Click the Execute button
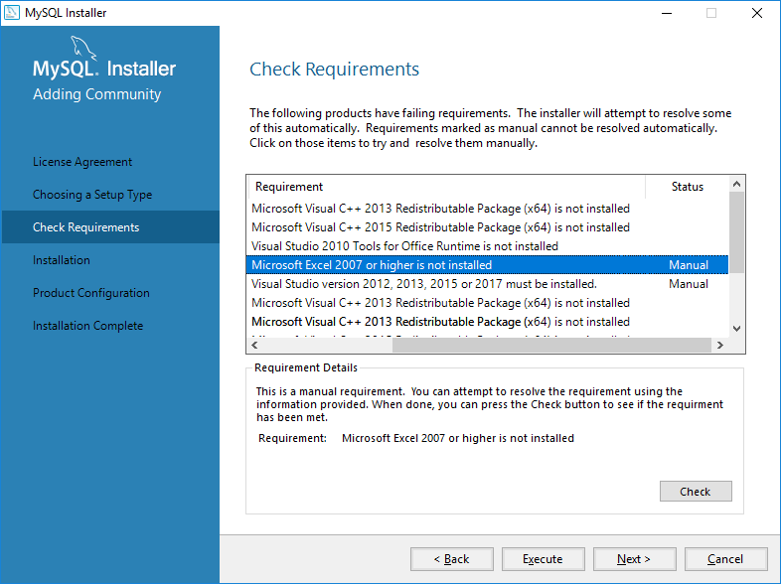This screenshot has height=584, width=781. tap(543, 559)
